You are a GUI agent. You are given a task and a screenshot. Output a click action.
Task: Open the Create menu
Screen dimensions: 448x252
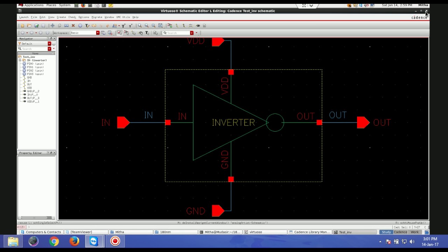(x=61, y=17)
